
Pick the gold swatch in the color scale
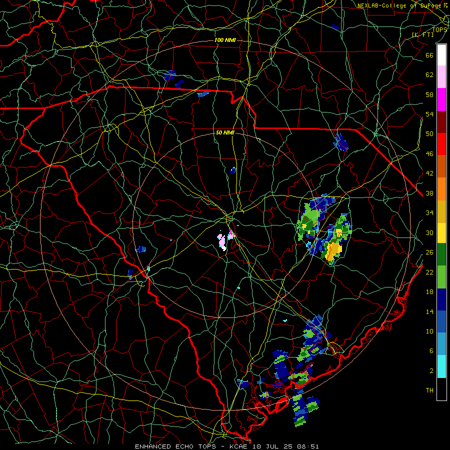[x=441, y=211]
